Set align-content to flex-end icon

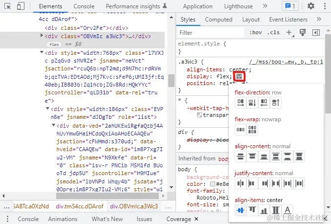click(x=264, y=157)
